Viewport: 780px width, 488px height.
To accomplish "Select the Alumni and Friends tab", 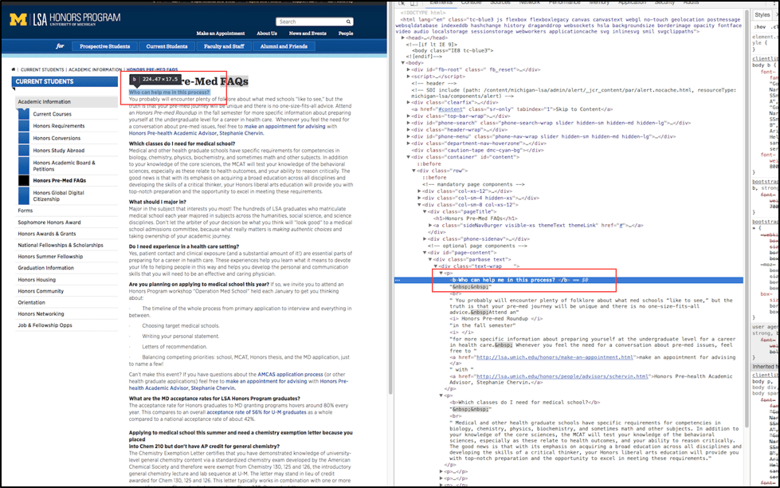I will [284, 46].
